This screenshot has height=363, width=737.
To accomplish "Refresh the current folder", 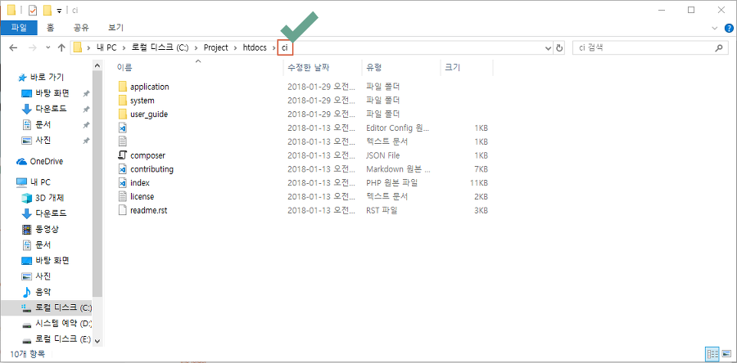I will (x=558, y=48).
